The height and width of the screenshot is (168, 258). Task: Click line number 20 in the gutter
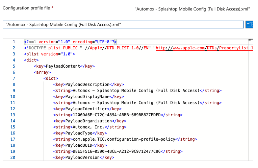pyautogui.click(x=14, y=158)
